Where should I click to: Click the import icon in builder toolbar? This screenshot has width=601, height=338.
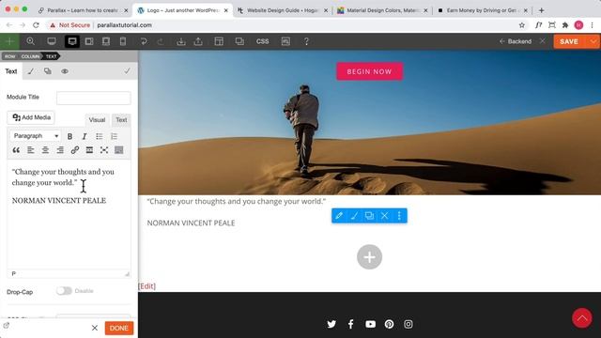click(x=181, y=41)
